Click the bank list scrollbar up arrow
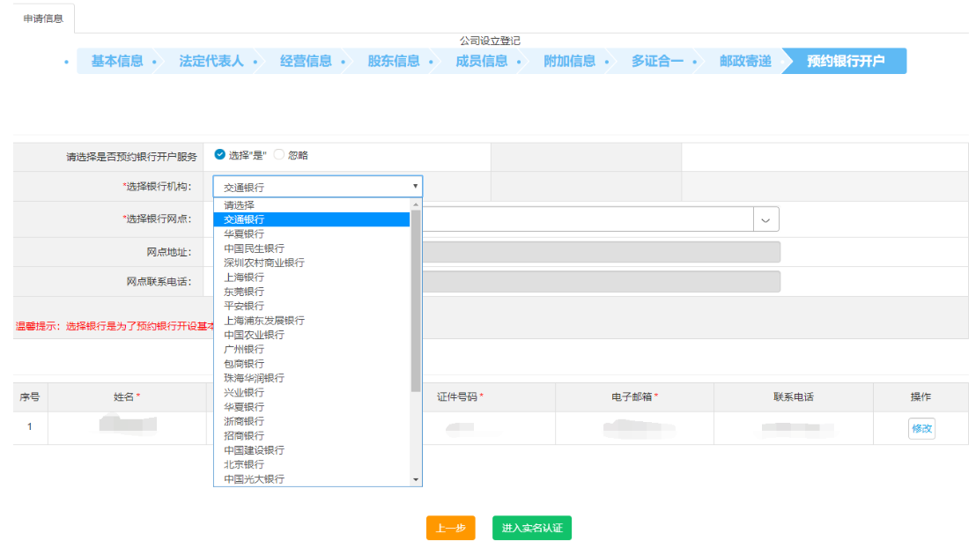Screen dimensions: 976x548 [417, 204]
